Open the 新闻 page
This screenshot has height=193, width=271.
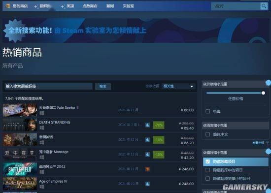(x=110, y=6)
